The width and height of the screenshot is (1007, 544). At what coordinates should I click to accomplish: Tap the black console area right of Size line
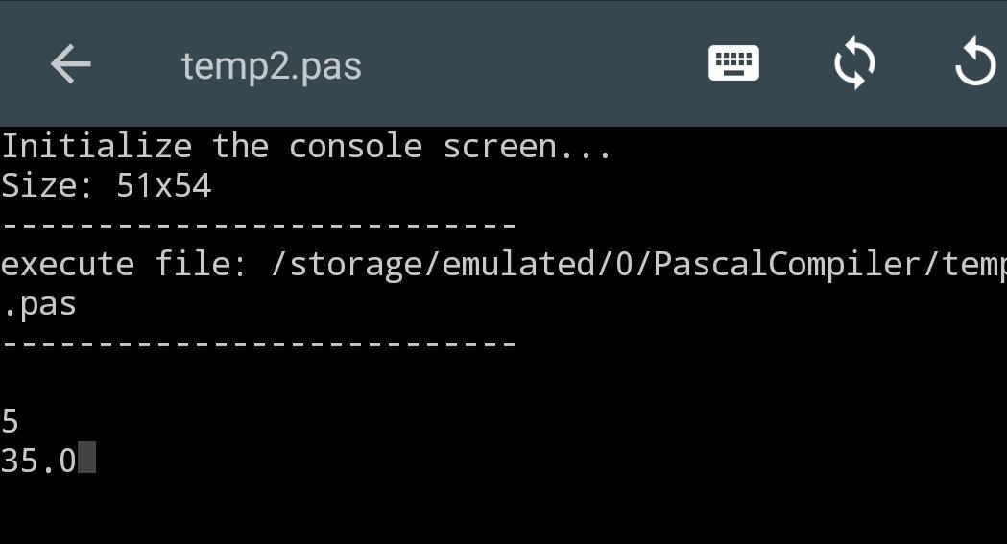click(x=624, y=186)
